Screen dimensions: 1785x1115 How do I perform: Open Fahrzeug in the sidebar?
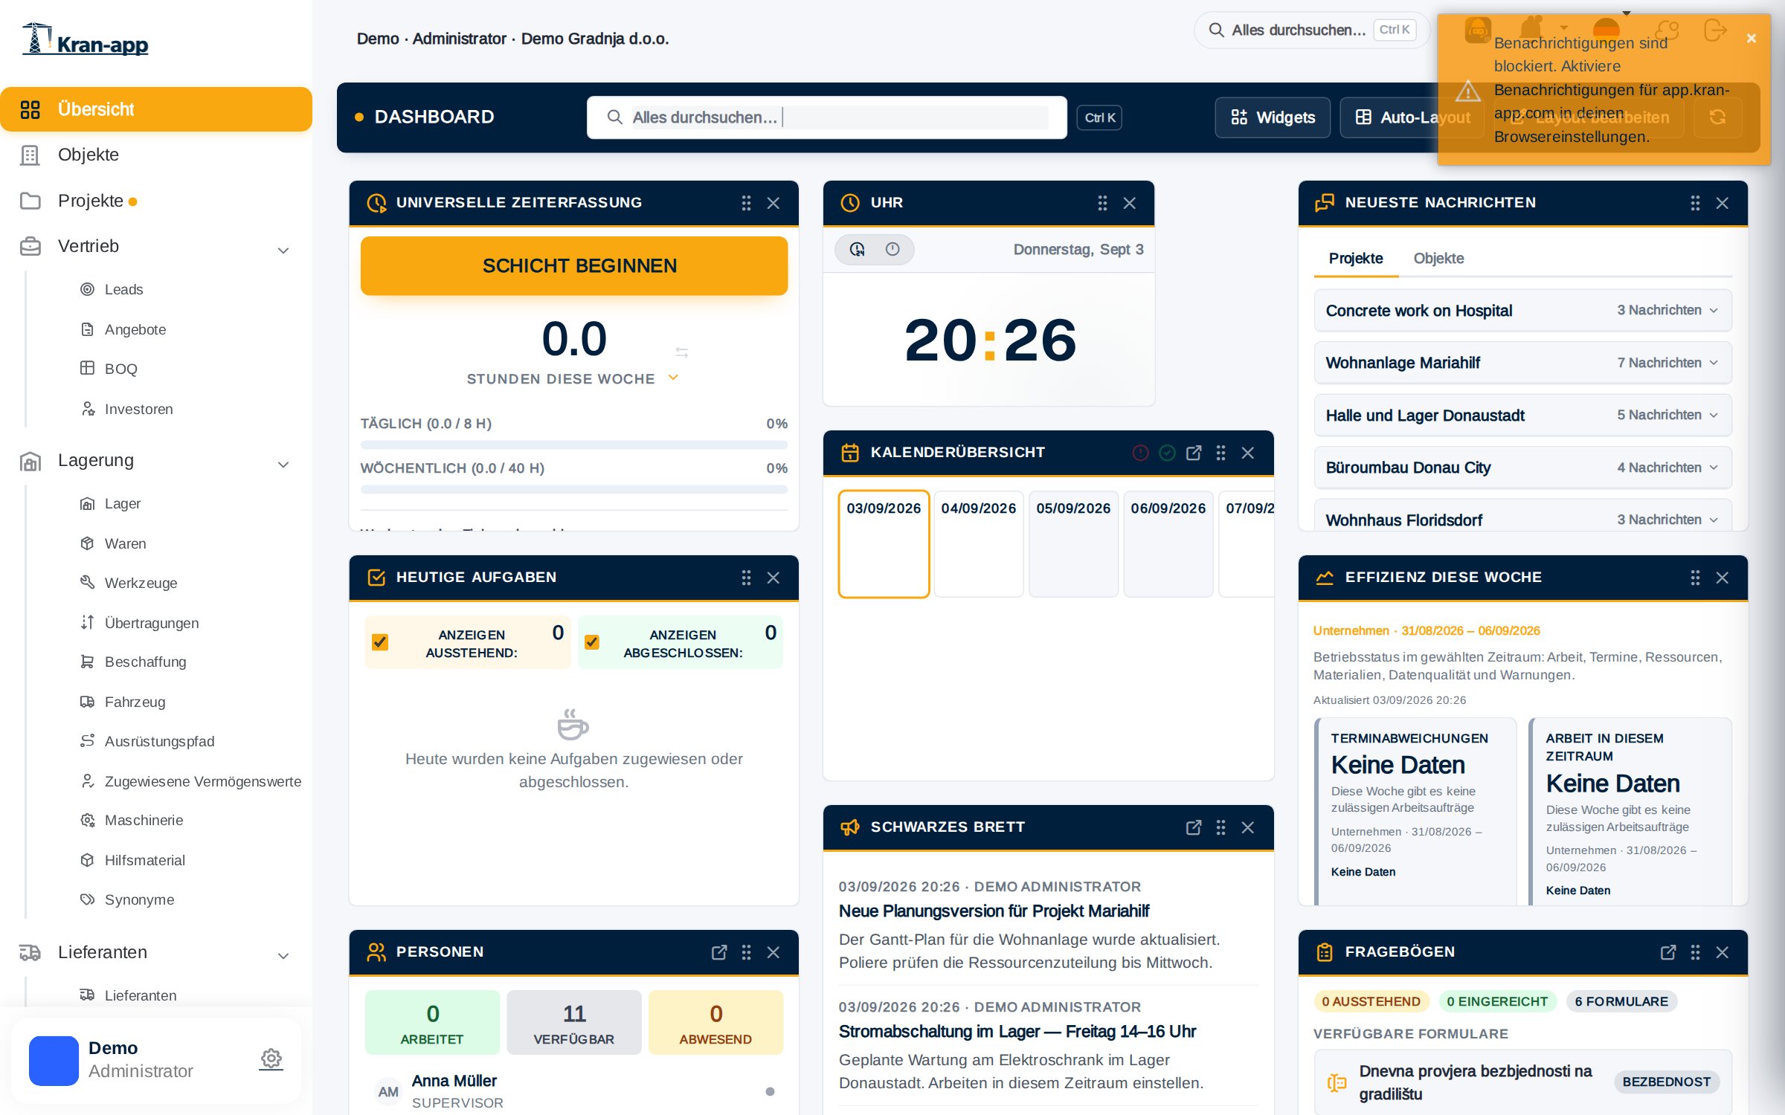[x=135, y=702]
